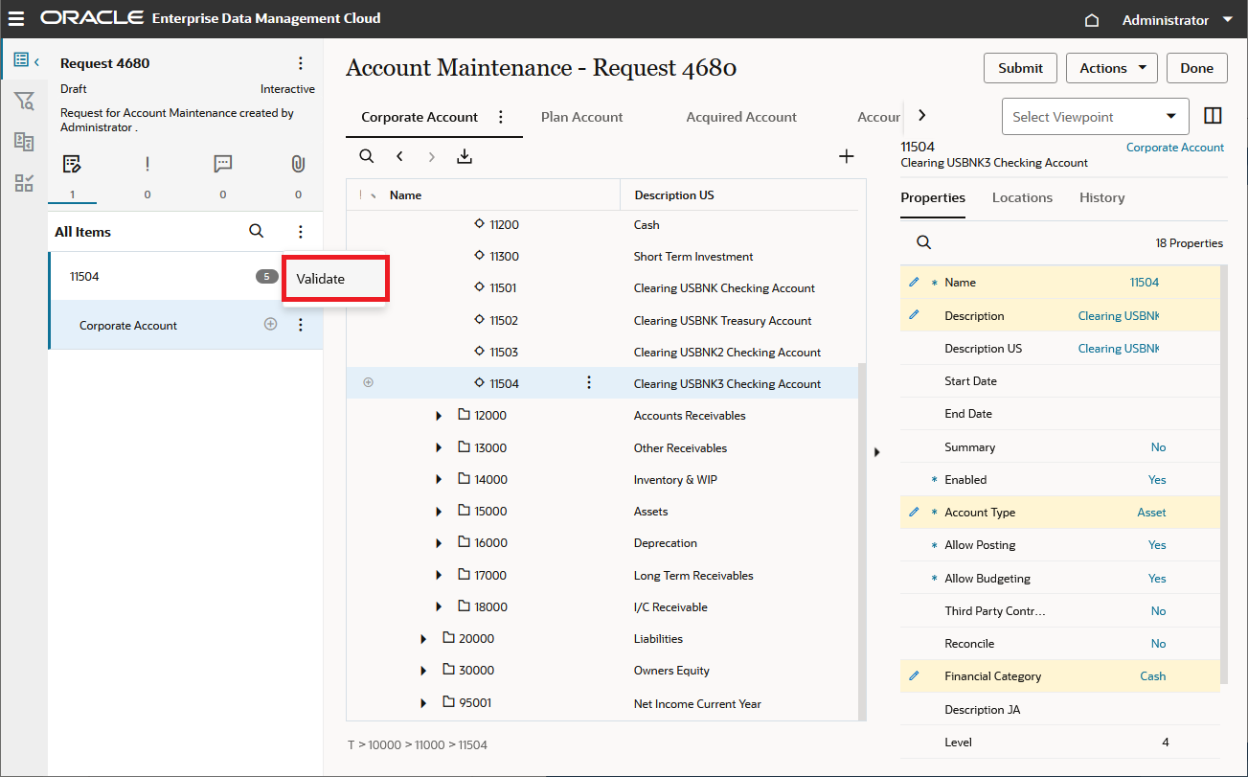Image resolution: width=1248 pixels, height=777 pixels.
Task: Expand the 12000 Accounts Receivables node
Action: coord(439,416)
